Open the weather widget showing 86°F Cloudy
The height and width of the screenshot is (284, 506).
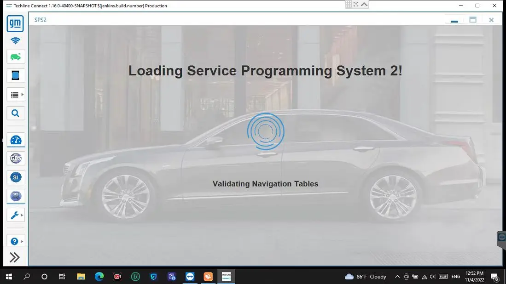pos(365,277)
